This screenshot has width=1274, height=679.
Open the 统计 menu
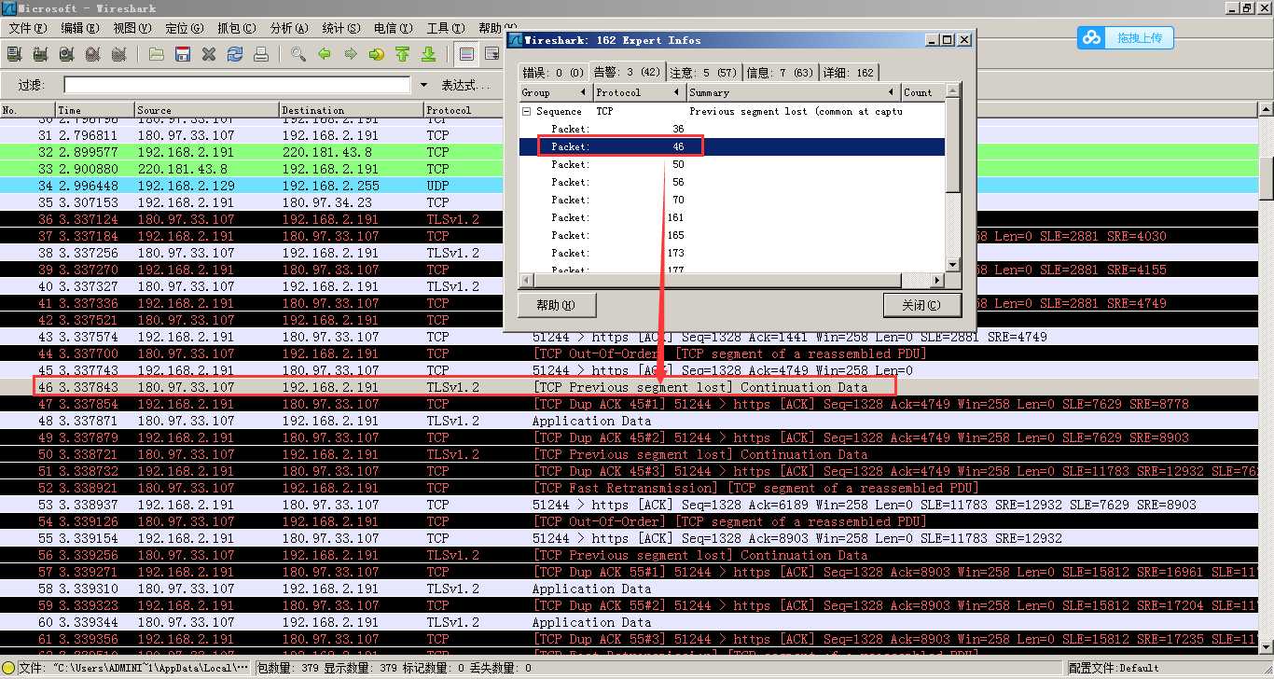pos(340,28)
